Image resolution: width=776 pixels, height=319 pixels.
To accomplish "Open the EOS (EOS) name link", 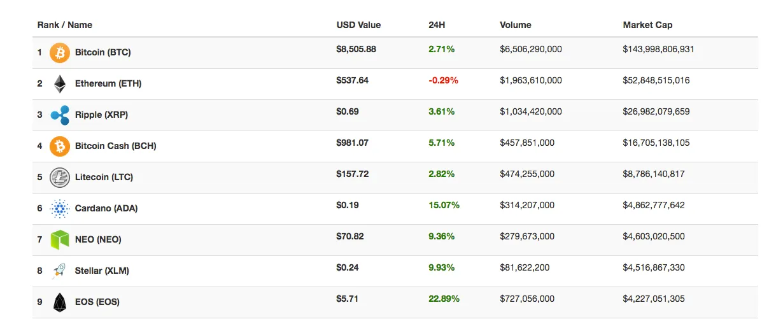I will coord(97,302).
